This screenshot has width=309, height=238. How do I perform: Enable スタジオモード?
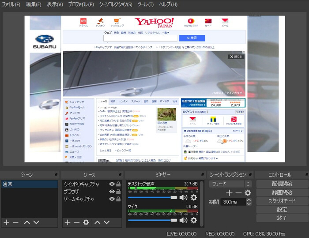[x=282, y=201]
